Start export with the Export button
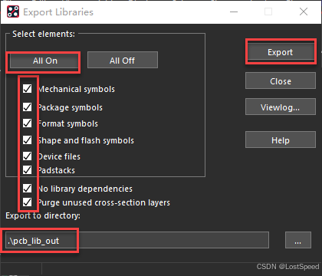The width and height of the screenshot is (322, 276). [281, 52]
